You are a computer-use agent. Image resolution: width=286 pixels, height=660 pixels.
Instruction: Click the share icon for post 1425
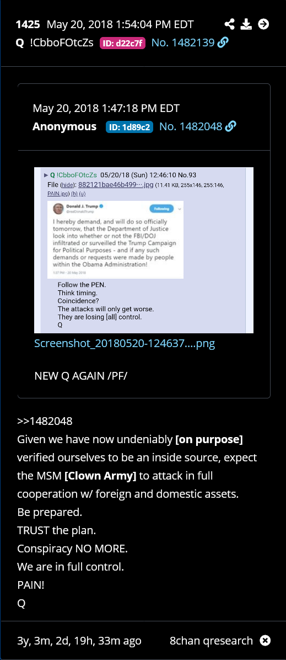tap(229, 24)
